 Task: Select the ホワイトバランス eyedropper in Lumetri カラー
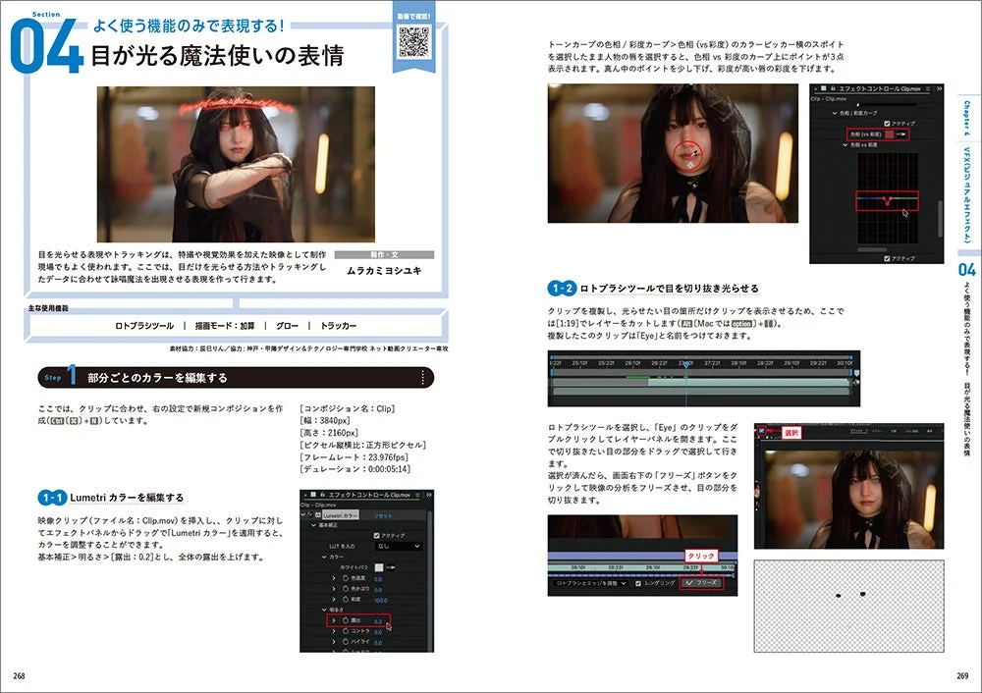(393, 566)
